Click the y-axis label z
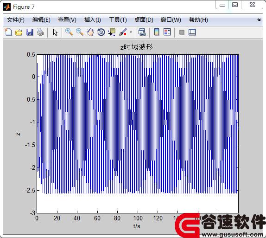Viewport: 266px width, 238px height. click(18, 134)
